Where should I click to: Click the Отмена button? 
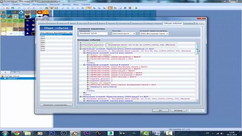point(178,110)
